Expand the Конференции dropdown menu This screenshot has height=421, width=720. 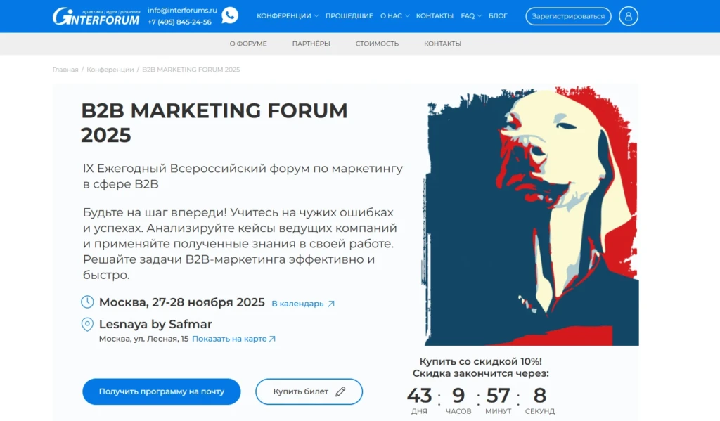288,16
